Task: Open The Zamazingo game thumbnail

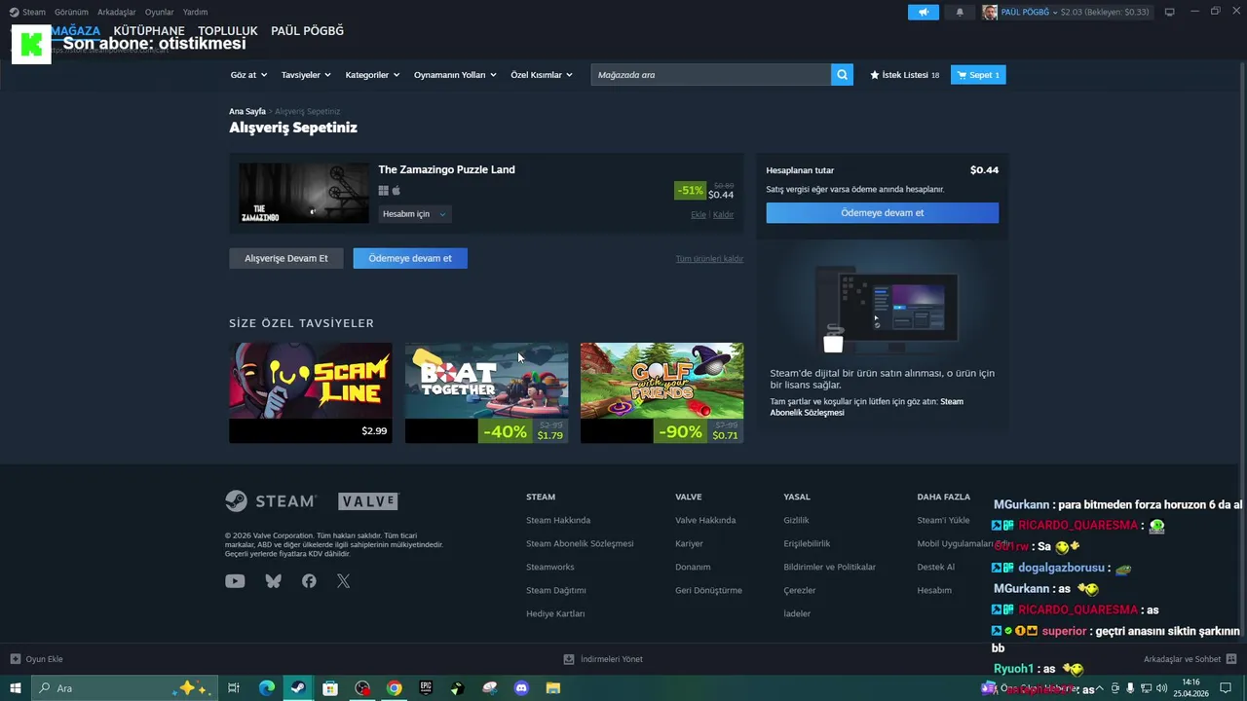Action: (304, 193)
